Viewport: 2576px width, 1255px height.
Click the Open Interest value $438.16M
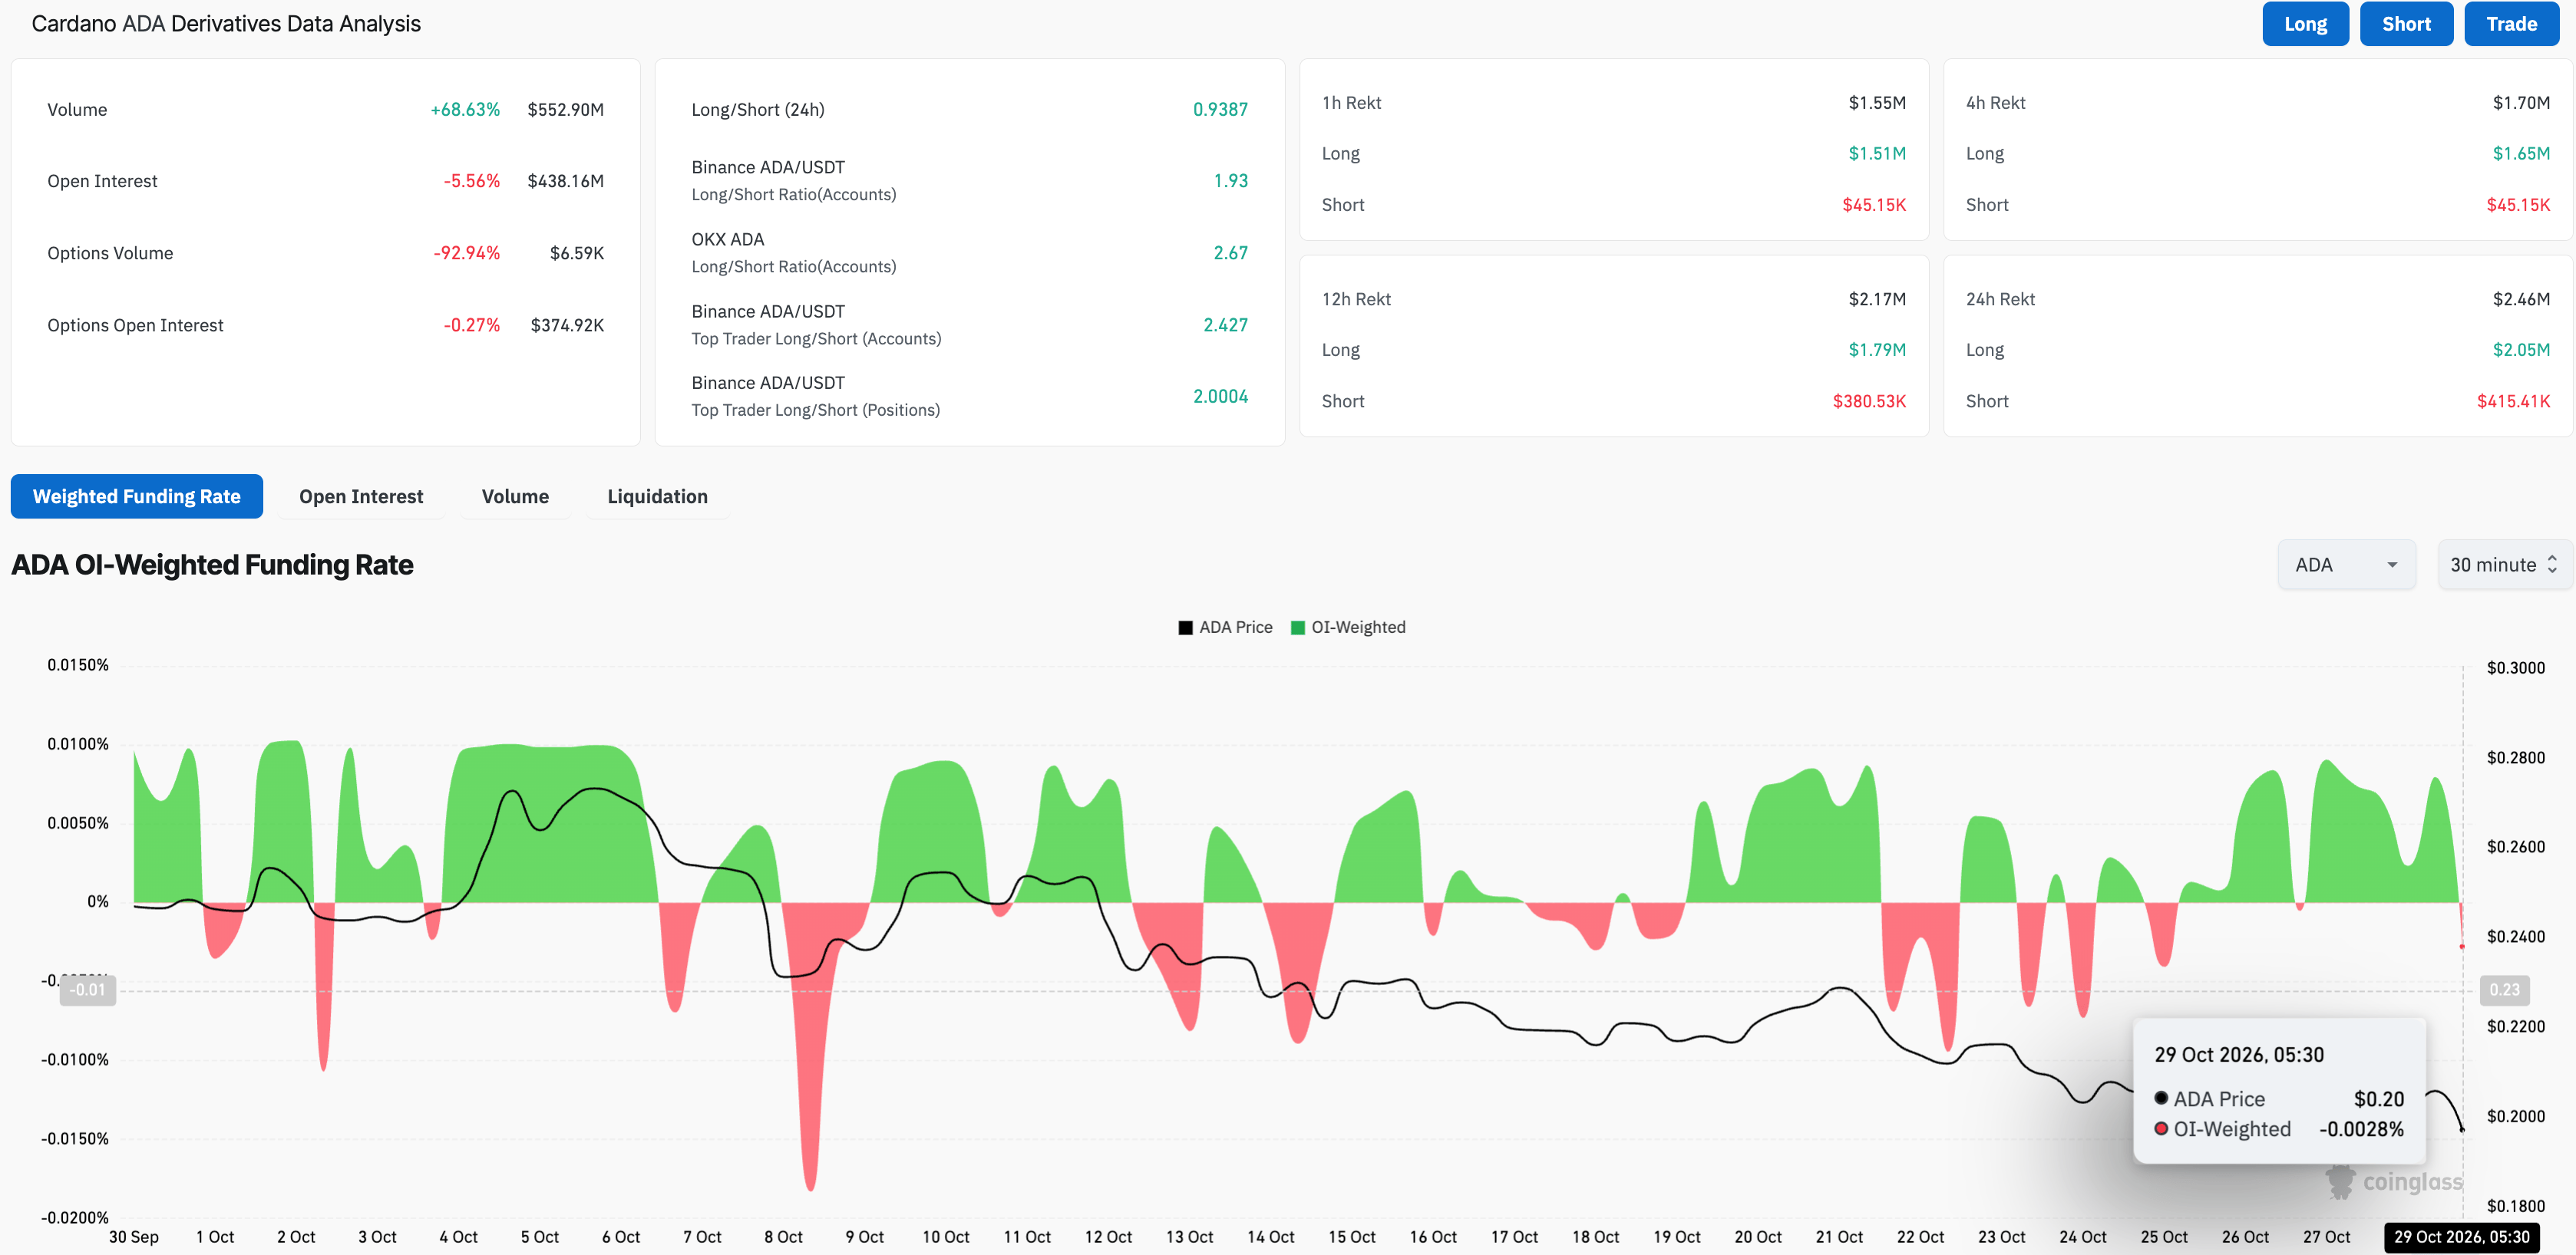click(565, 182)
